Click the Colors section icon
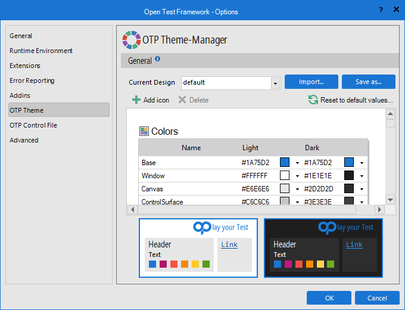The image size is (405, 310). (144, 131)
